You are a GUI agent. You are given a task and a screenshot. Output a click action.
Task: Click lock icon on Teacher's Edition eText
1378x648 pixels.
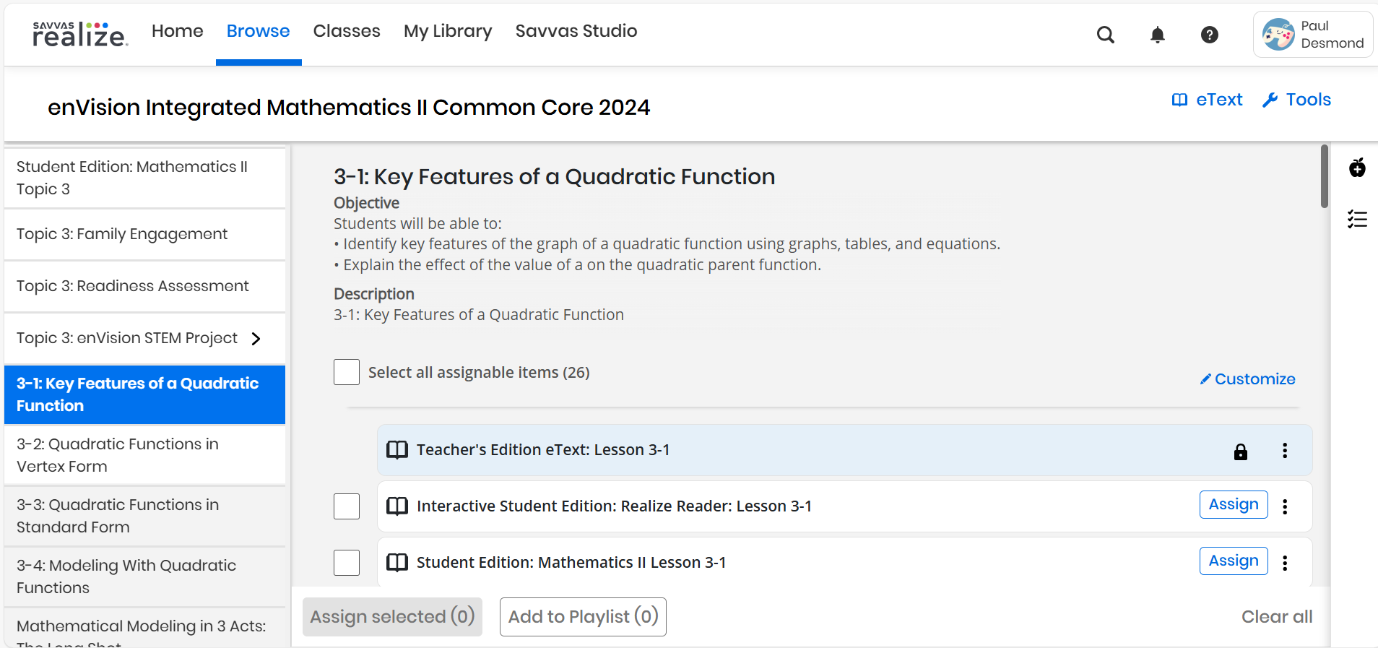tap(1241, 452)
